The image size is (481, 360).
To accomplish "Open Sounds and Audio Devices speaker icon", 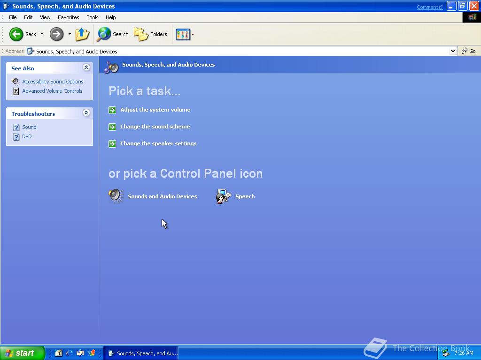I will pyautogui.click(x=116, y=196).
